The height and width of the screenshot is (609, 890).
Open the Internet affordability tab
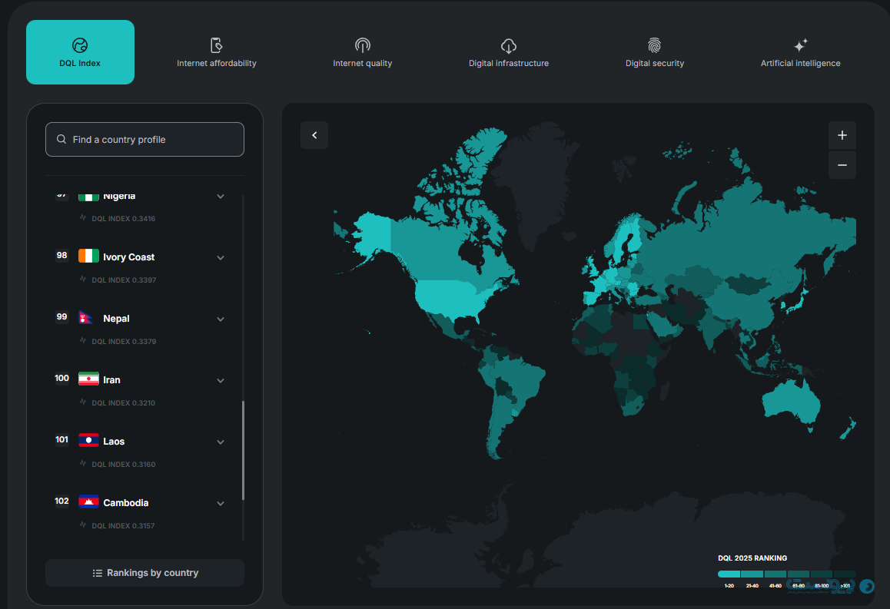pyautogui.click(x=217, y=52)
